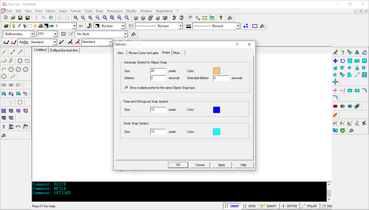Switch to Mouse Cursor and grips tab
Viewport: 369px width, 210px height.
pos(143,53)
